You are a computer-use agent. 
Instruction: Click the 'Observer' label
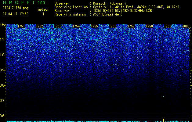(62, 3)
